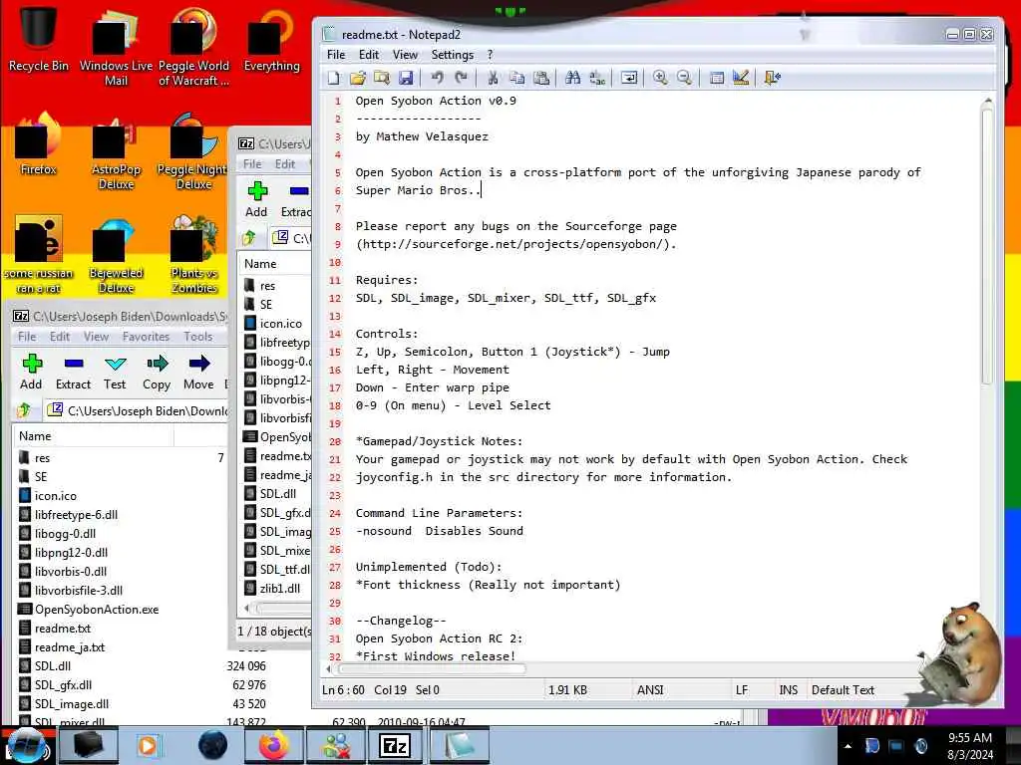Toggle INS mode in Notepad2 status bar

point(788,690)
